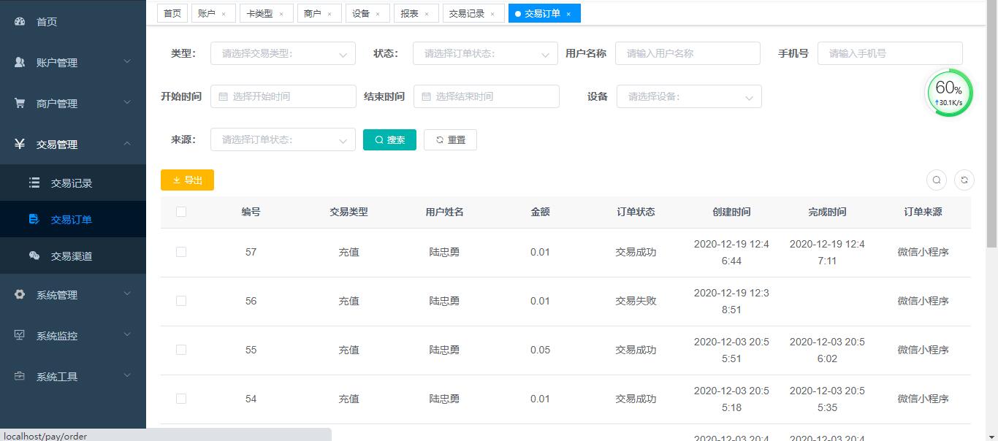The width and height of the screenshot is (998, 441).
Task: Click the 重置 reset button
Action: 450,139
